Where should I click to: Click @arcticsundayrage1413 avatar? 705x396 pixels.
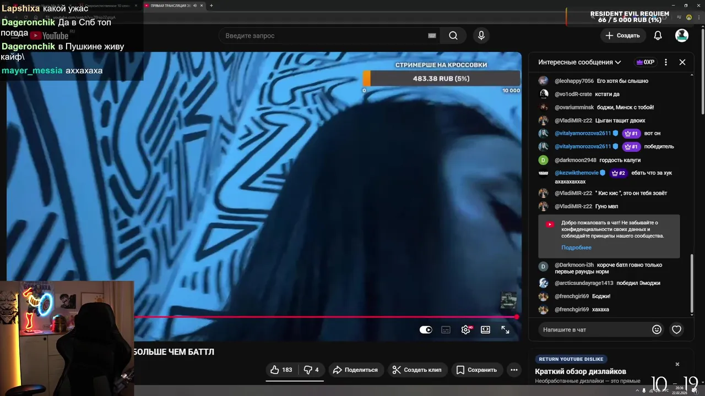click(543, 283)
